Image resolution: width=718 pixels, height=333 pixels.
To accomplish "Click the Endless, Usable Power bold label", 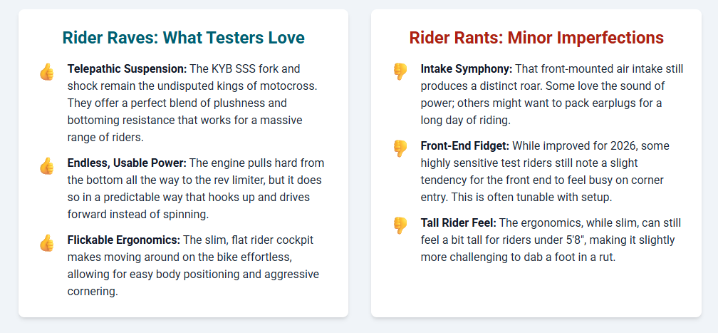I will pyautogui.click(x=127, y=163).
